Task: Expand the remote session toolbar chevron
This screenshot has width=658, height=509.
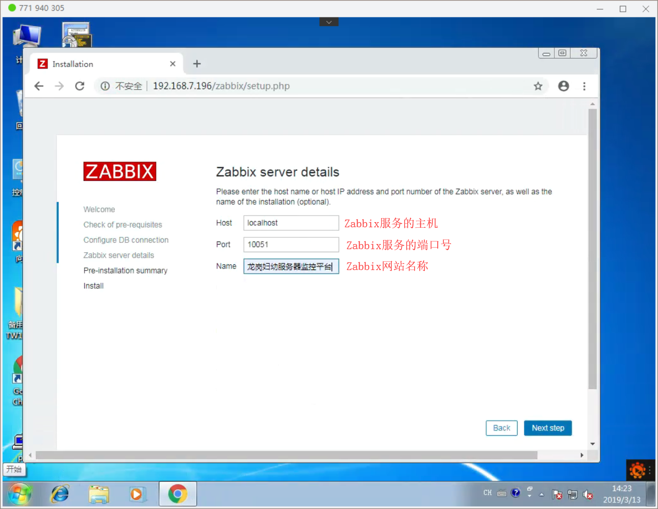Action: (x=329, y=22)
